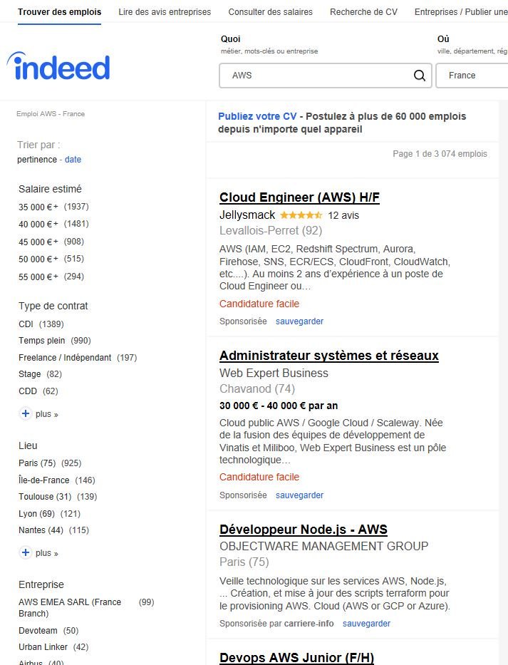Open Consulter des salaires tab
508x665 pixels.
pyautogui.click(x=270, y=12)
